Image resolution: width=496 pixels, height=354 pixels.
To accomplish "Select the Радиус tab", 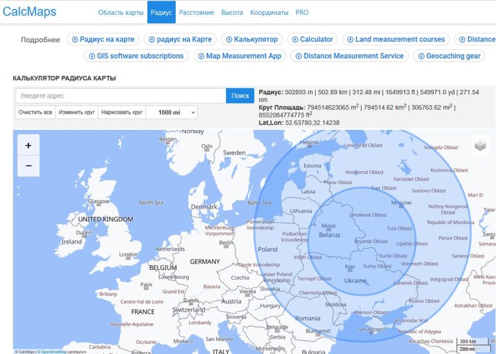I will (161, 13).
